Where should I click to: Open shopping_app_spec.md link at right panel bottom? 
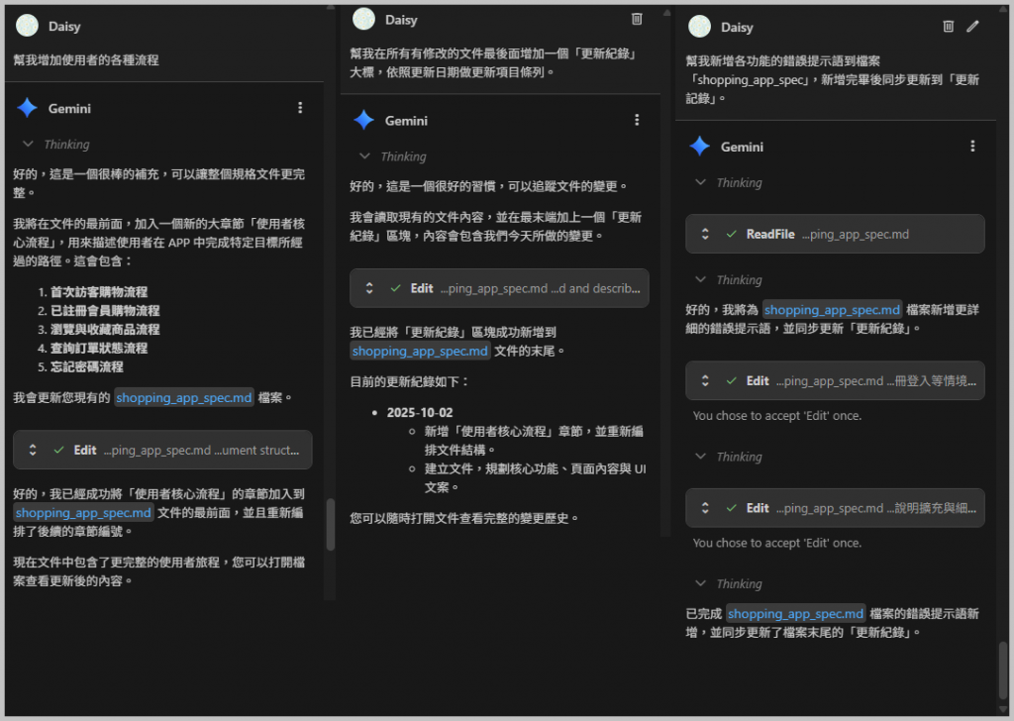click(795, 614)
